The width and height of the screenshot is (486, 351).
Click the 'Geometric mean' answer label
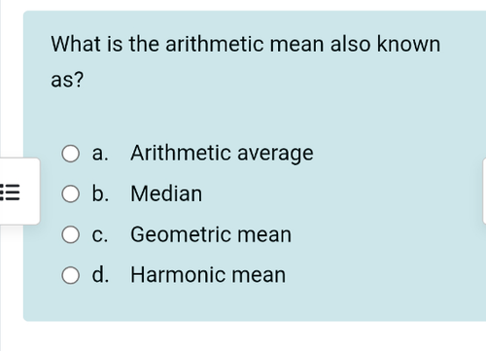coord(211,234)
